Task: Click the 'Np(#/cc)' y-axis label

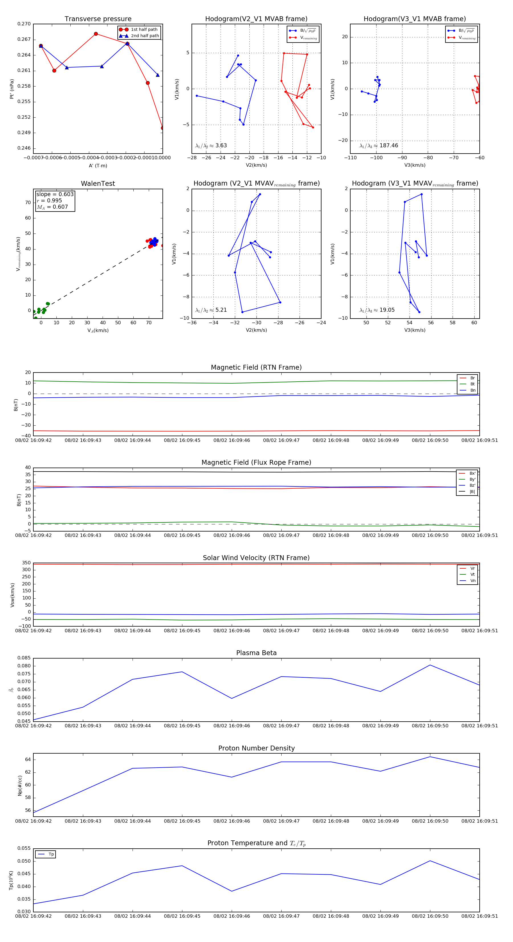Action: (20, 785)
